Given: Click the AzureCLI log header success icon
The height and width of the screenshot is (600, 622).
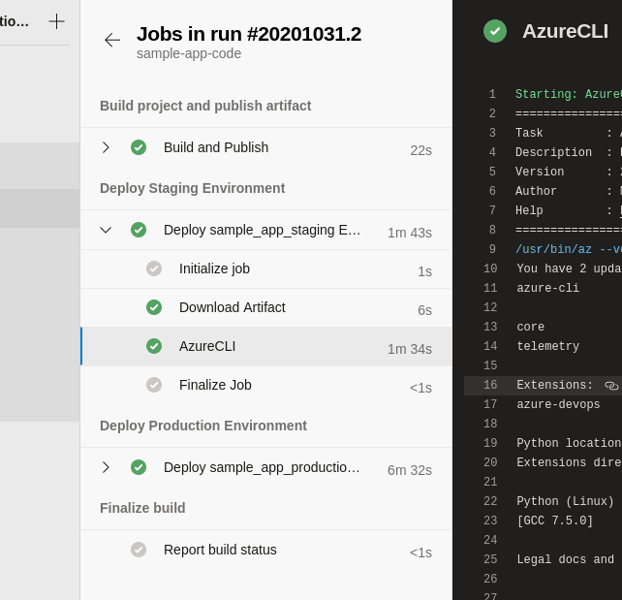Looking at the screenshot, I should [x=495, y=31].
